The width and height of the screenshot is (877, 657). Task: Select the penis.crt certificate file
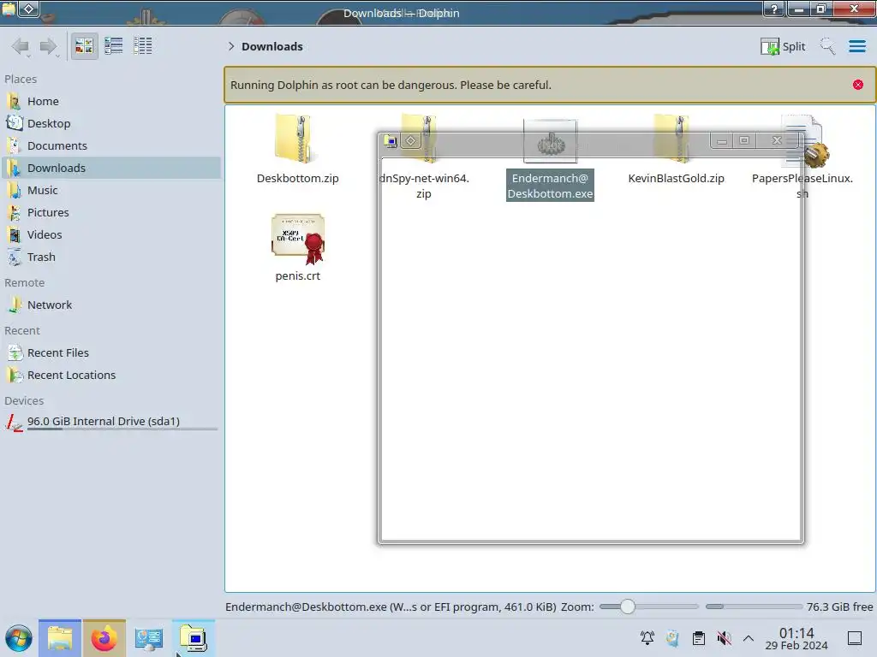[297, 247]
